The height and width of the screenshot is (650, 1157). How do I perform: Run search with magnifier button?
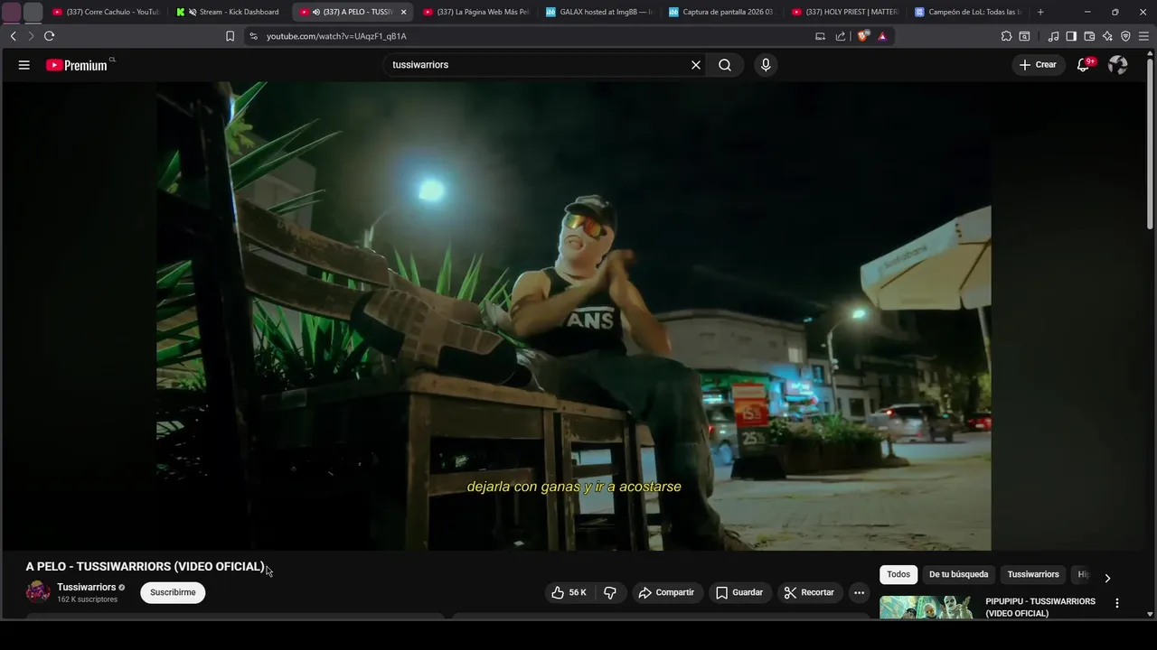pyautogui.click(x=725, y=65)
